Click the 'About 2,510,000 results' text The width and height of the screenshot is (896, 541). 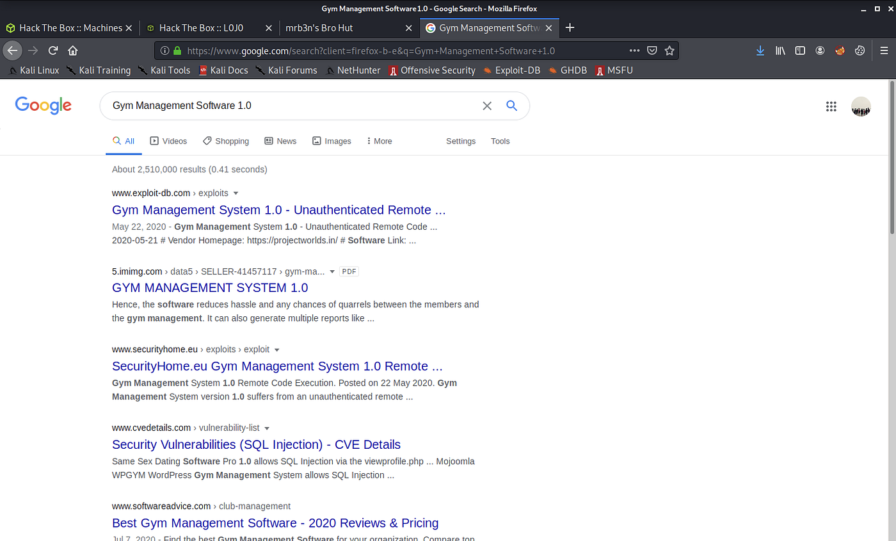tap(189, 170)
